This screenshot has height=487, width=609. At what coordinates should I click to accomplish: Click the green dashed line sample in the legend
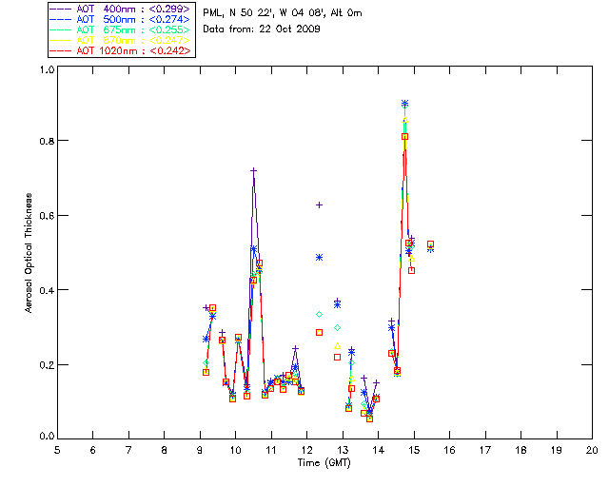point(61,29)
